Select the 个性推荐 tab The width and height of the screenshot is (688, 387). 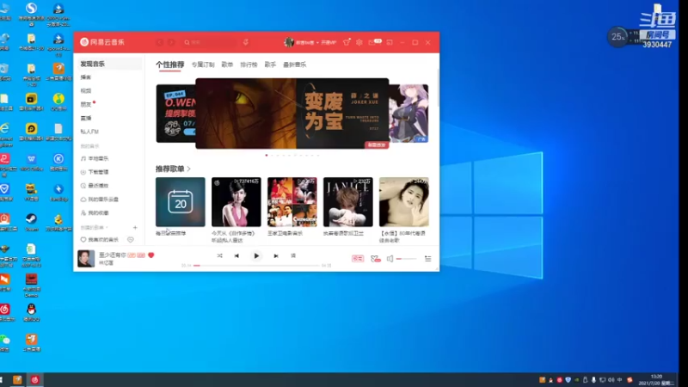169,64
